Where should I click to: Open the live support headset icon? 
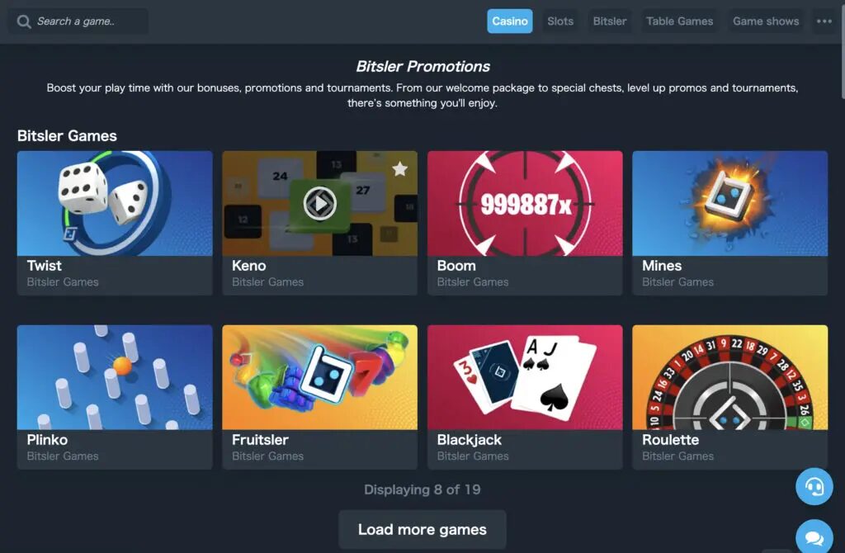click(x=814, y=486)
